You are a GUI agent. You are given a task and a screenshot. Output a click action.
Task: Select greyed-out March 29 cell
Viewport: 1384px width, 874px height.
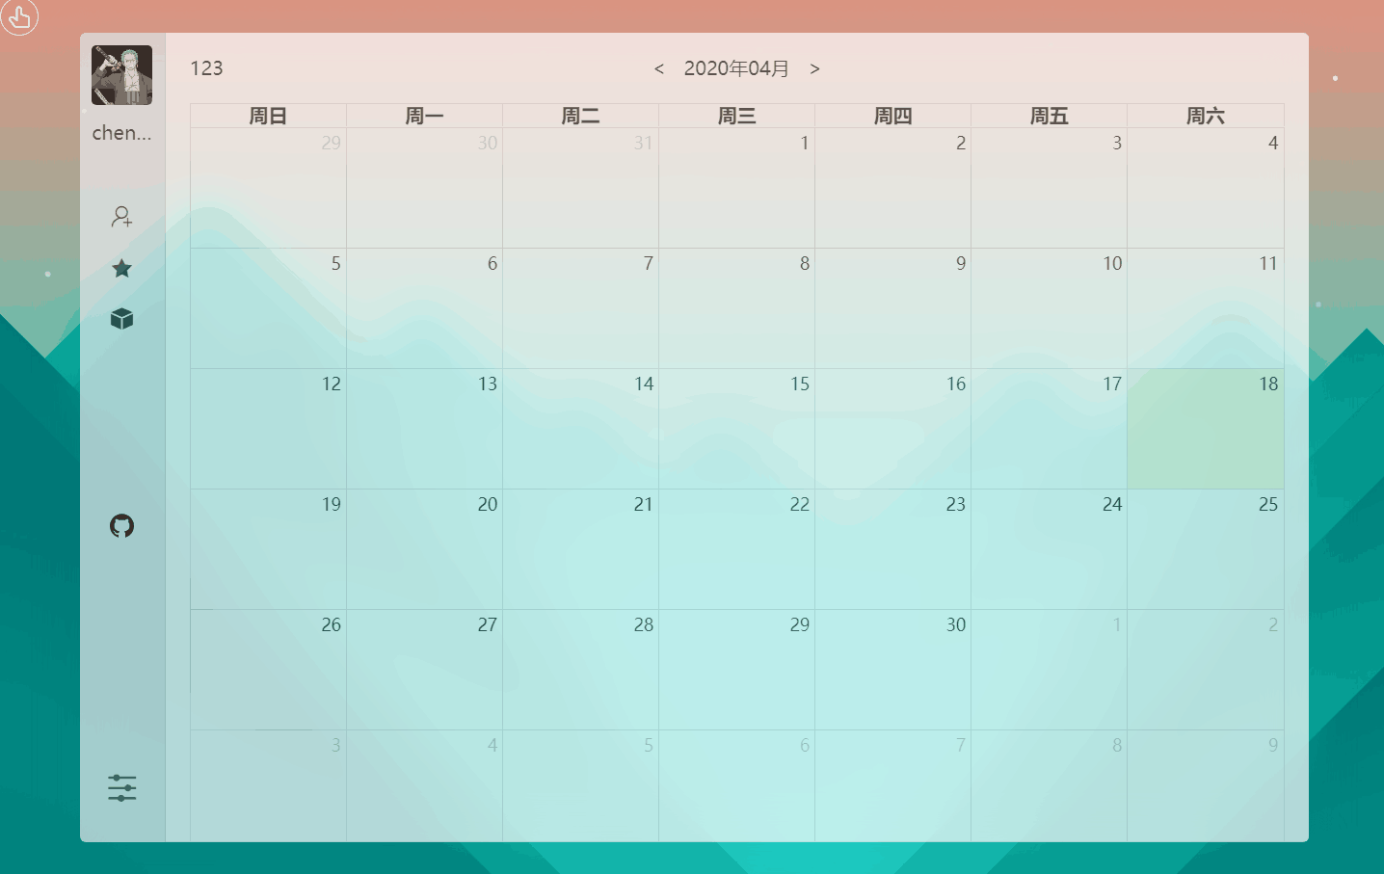pyautogui.click(x=268, y=188)
